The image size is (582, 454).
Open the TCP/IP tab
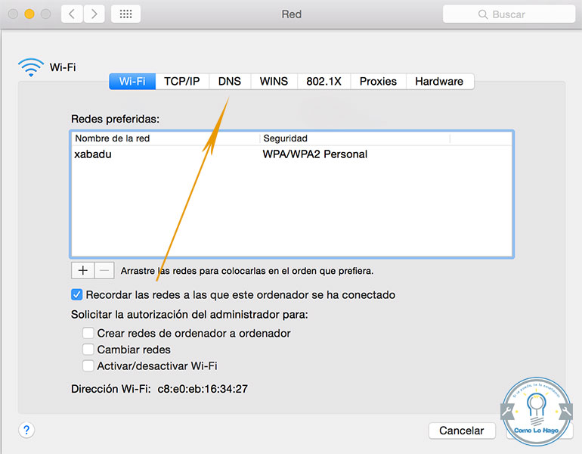pyautogui.click(x=182, y=81)
